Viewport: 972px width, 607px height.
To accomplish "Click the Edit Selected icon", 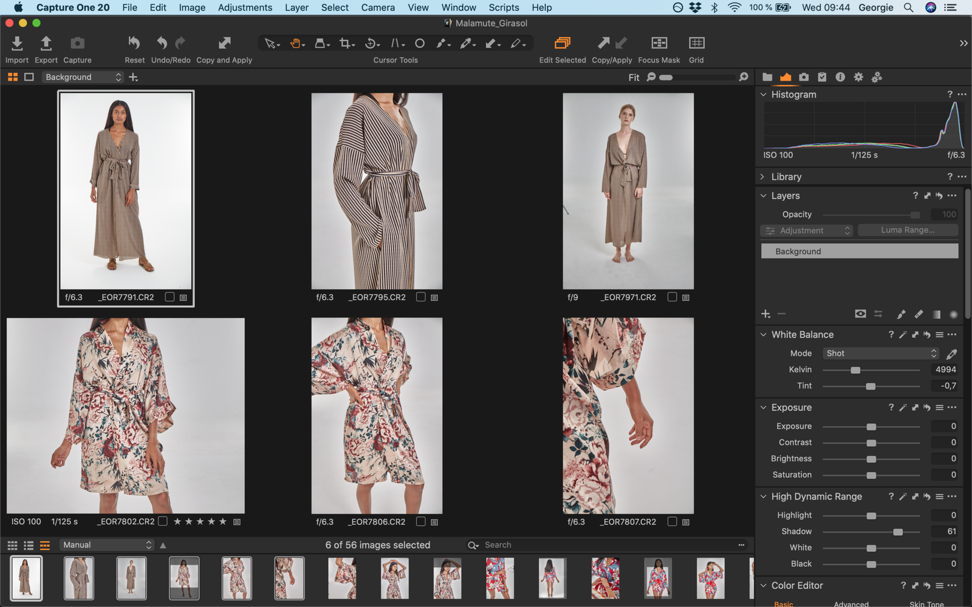I will coord(563,43).
